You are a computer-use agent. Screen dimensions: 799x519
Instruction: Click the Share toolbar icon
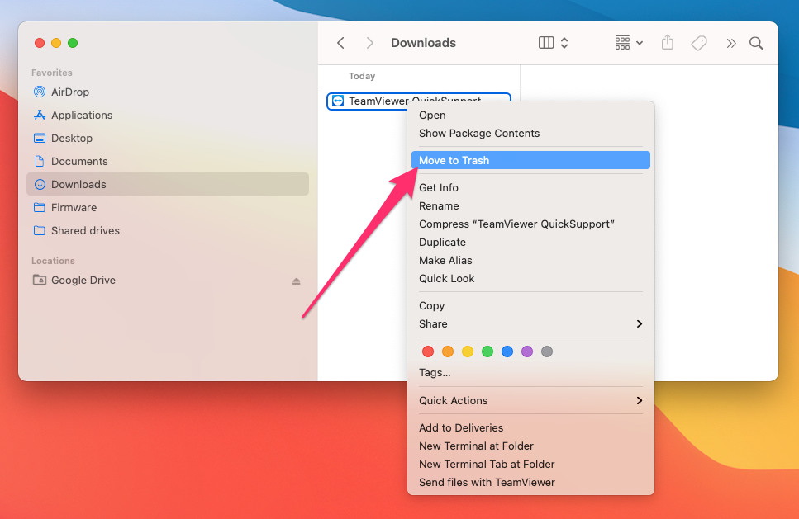coord(667,42)
